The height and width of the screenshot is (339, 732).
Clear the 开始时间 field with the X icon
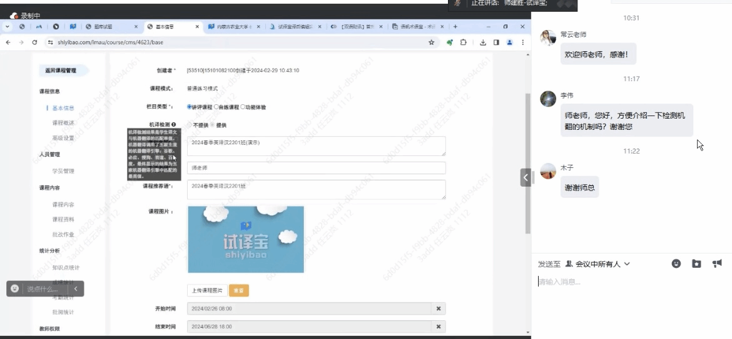(439, 308)
